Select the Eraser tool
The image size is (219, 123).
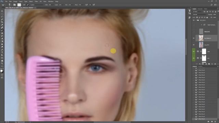coord(2,39)
